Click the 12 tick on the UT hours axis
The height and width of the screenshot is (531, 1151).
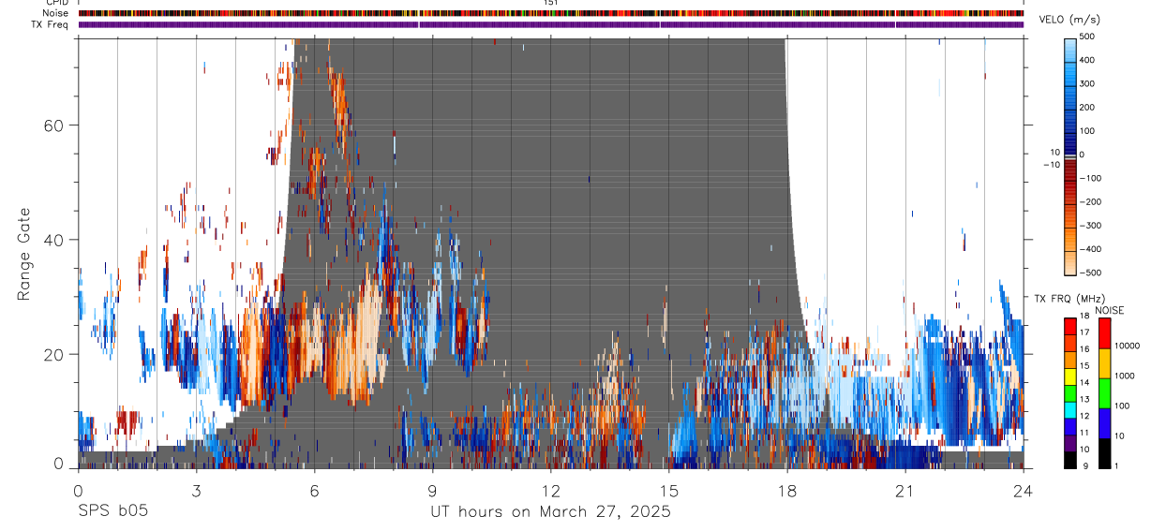(550, 490)
